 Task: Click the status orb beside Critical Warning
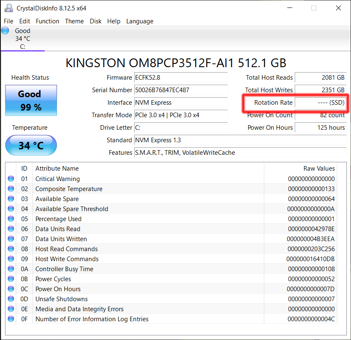click(11, 179)
